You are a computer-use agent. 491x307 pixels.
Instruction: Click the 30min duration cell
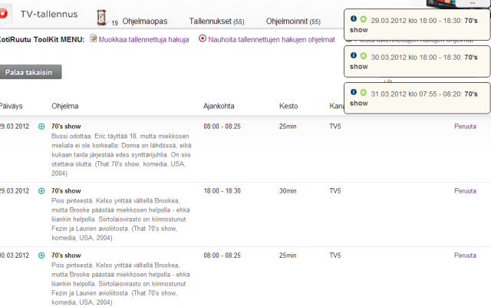[x=288, y=191]
